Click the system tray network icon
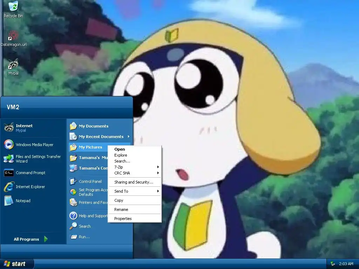The image size is (359, 269). pyautogui.click(x=333, y=264)
